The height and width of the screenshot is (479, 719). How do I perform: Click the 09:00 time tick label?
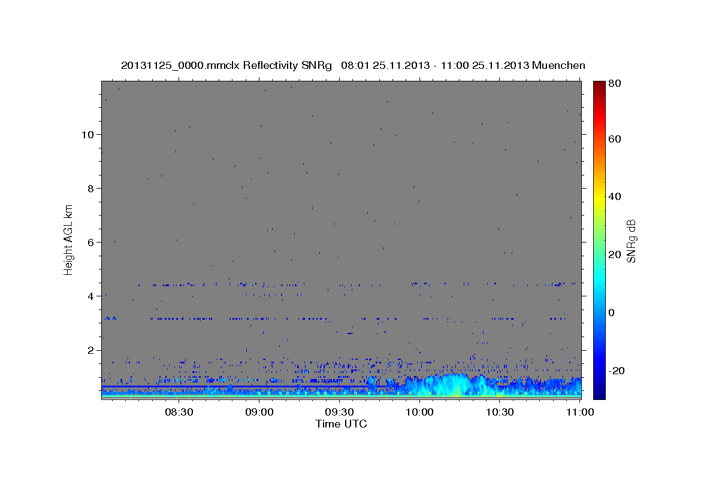tap(259, 412)
